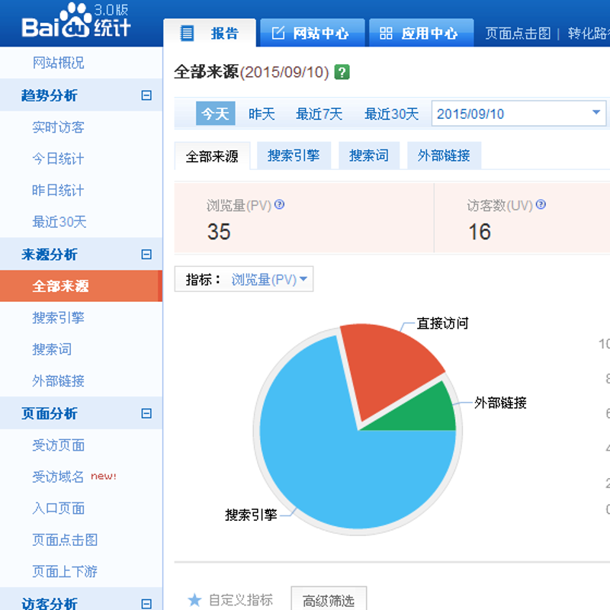Select the 搜索词 sub-tab

coord(369,156)
